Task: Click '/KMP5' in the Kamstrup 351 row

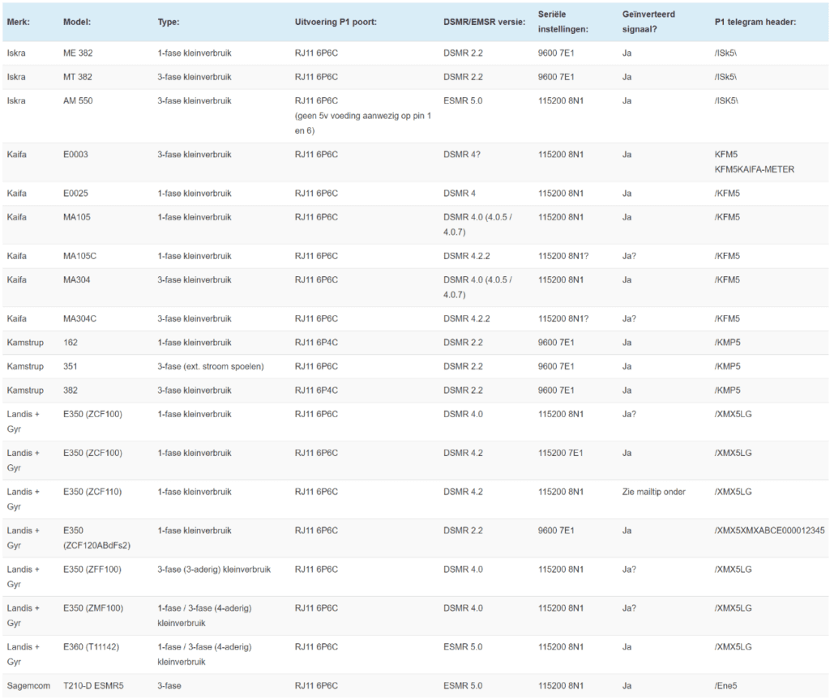Action: [x=727, y=366]
